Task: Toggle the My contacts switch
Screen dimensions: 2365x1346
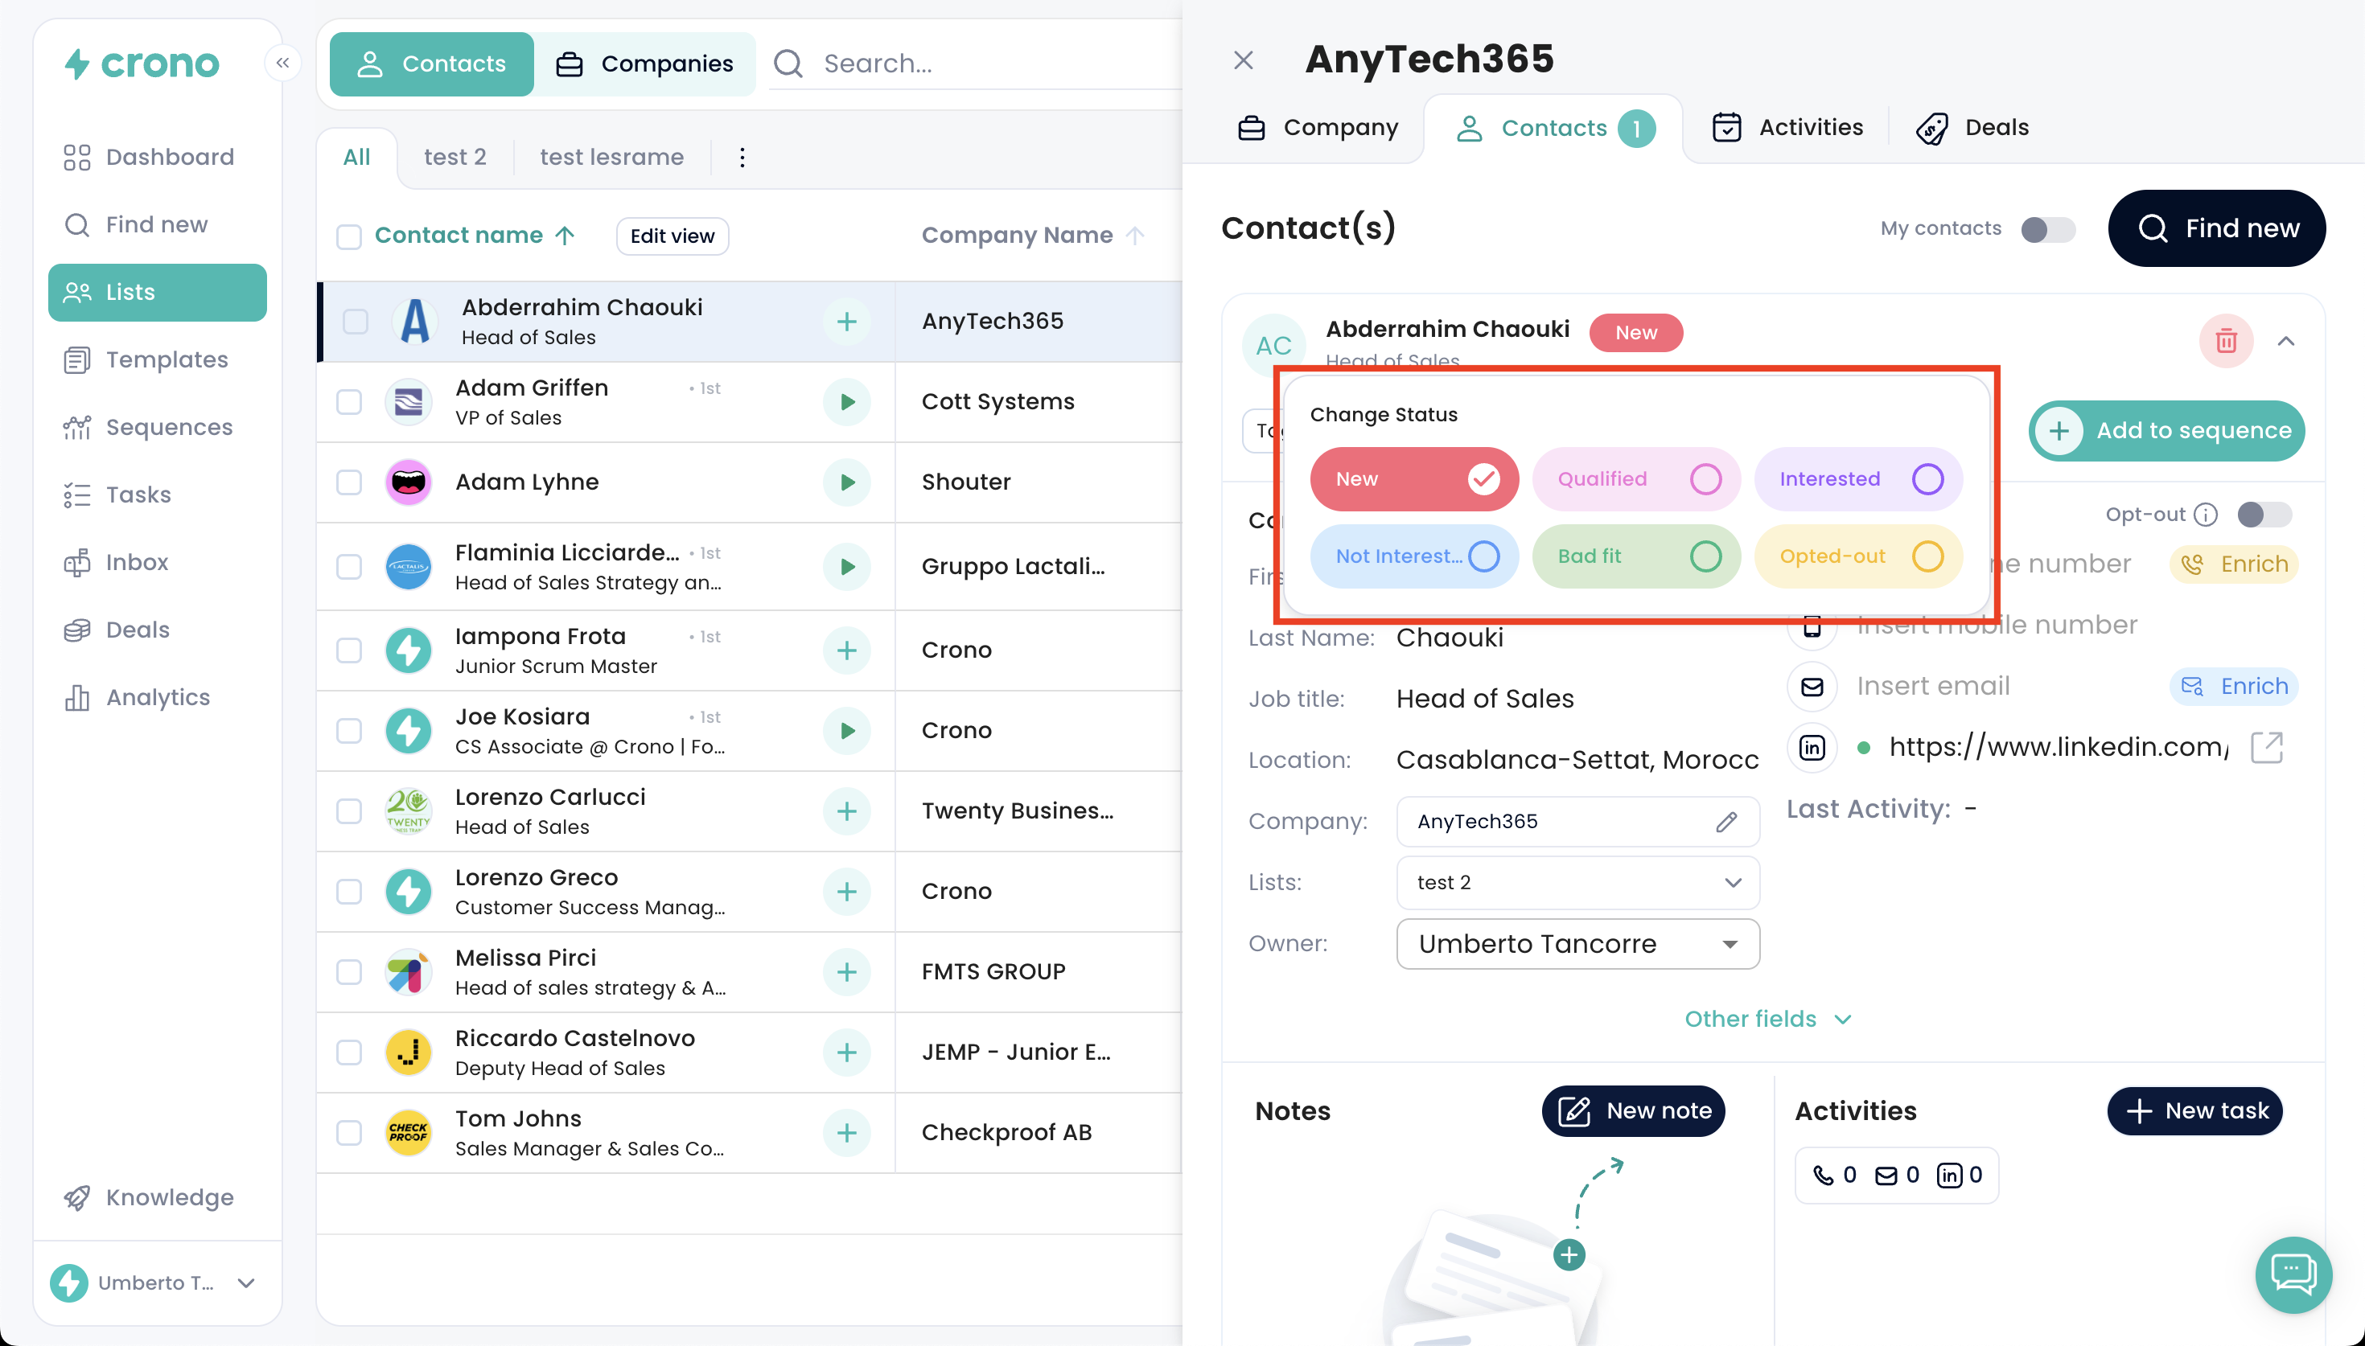Action: [x=2047, y=229]
